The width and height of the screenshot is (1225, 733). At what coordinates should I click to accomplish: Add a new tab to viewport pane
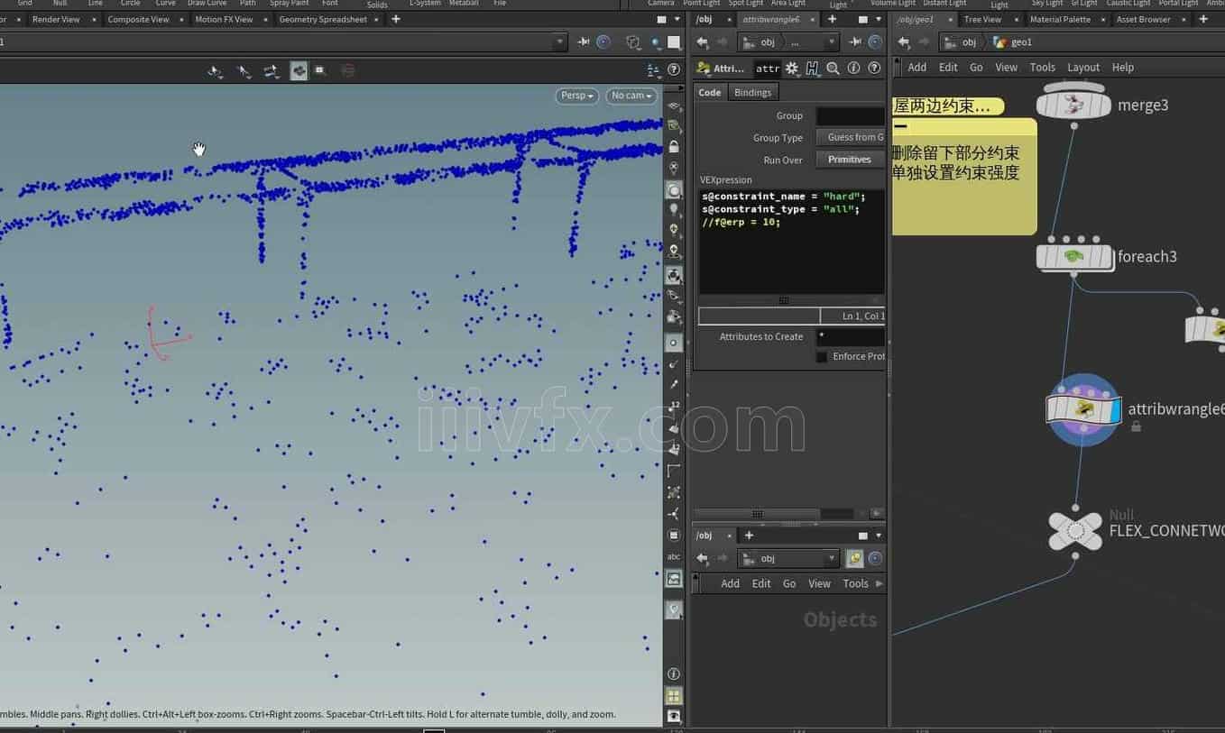coord(395,19)
